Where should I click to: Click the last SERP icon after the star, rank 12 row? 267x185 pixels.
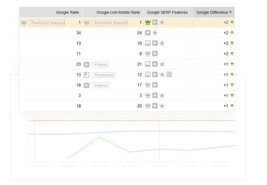pyautogui.click(x=169, y=74)
